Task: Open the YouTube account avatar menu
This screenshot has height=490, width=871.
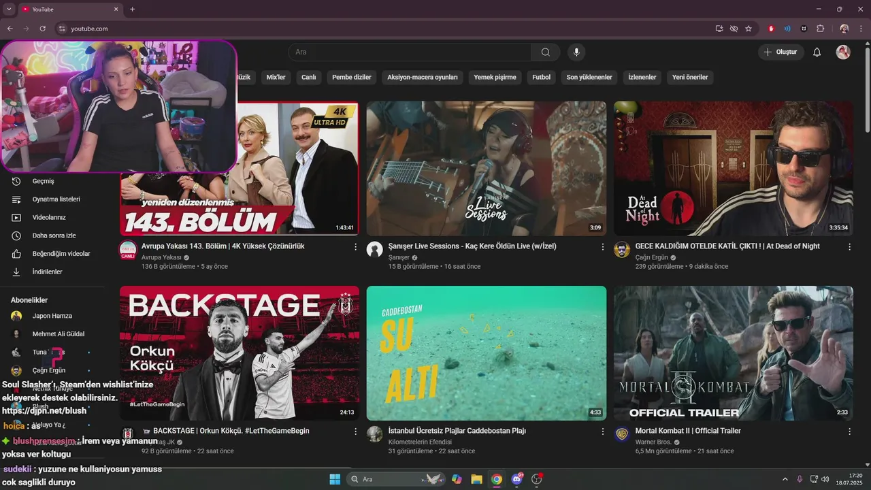Action: click(843, 52)
